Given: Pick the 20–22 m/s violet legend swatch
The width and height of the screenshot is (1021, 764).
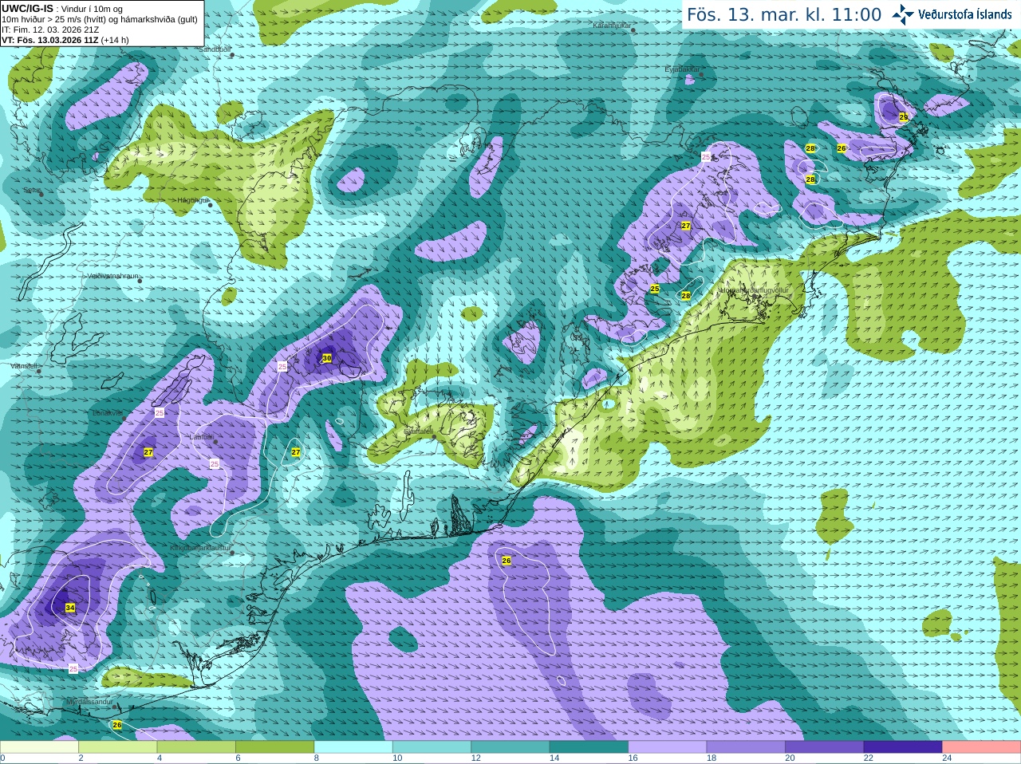Looking at the screenshot, I should (x=825, y=747).
